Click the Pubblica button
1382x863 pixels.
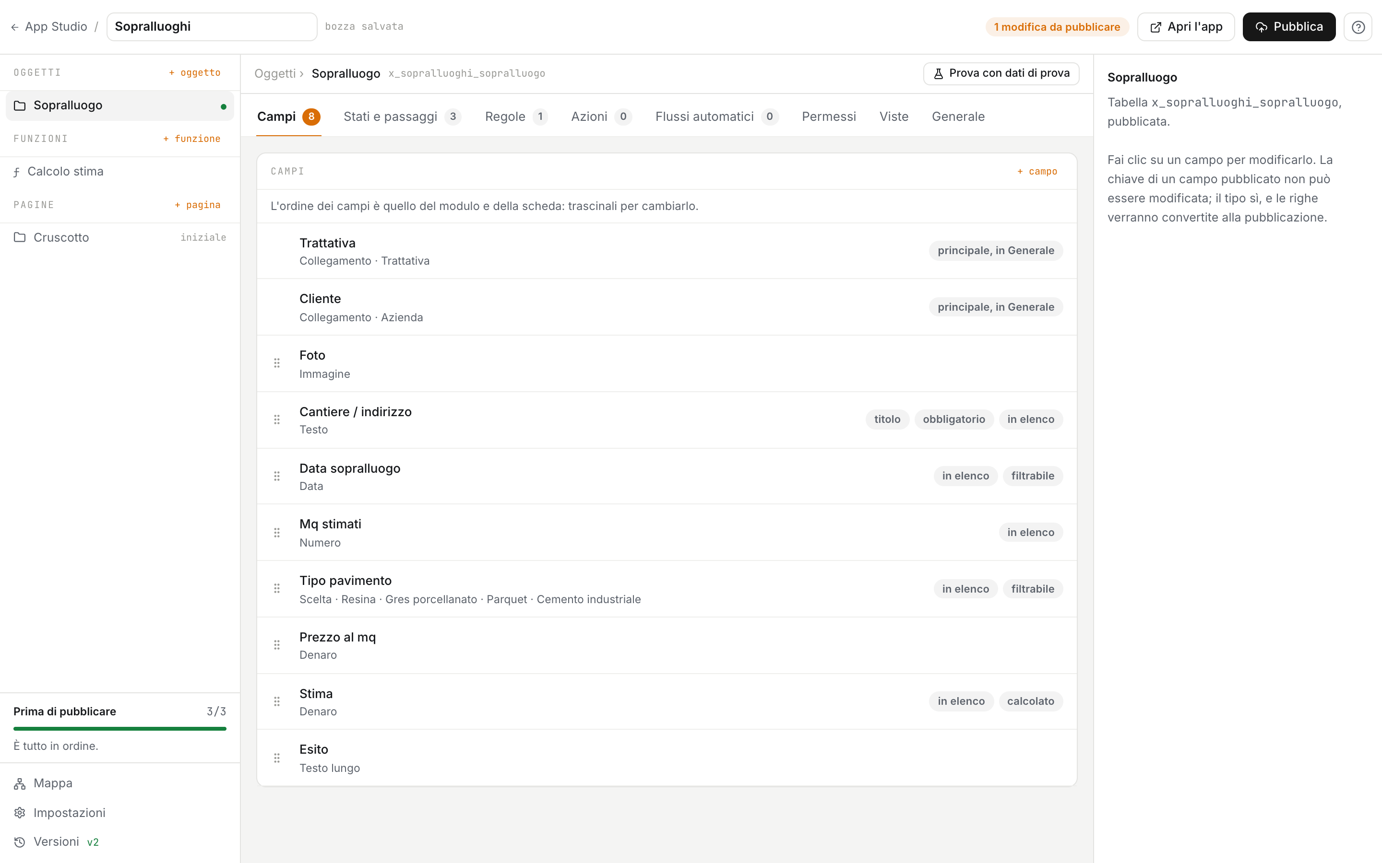pos(1289,27)
